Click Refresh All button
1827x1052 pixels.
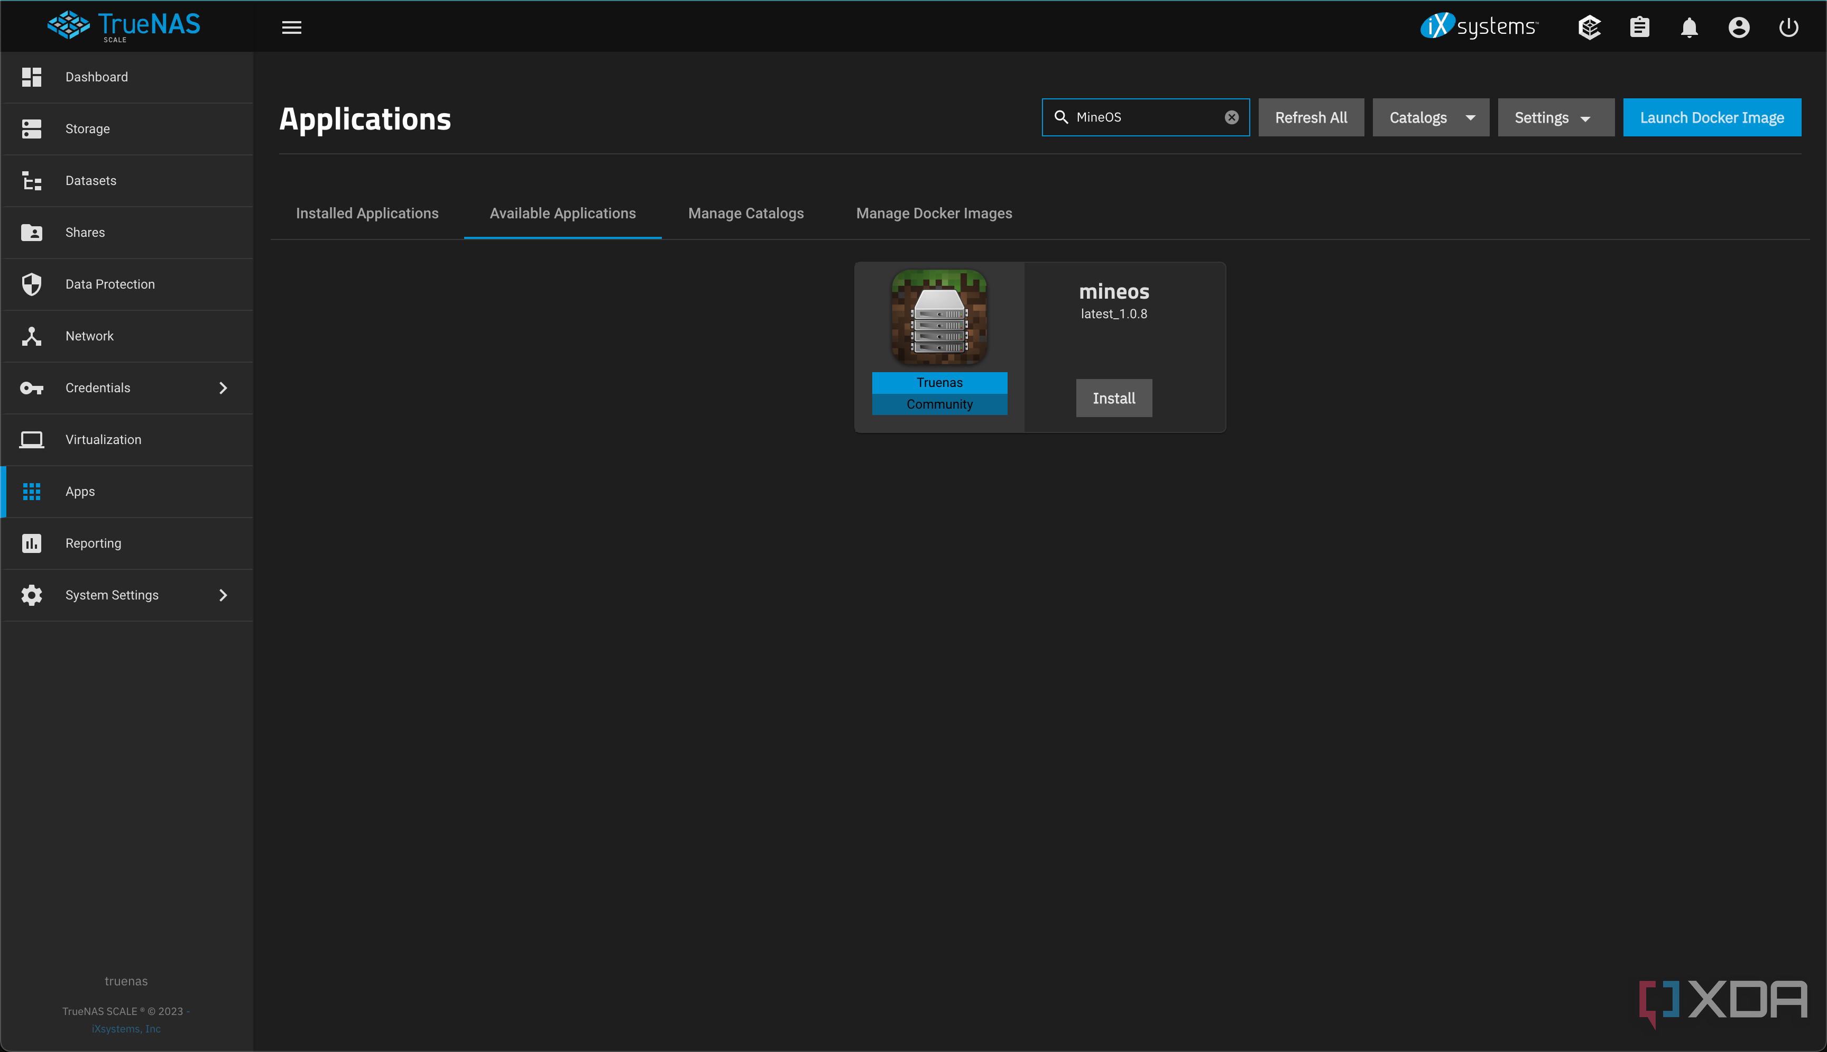(1311, 118)
